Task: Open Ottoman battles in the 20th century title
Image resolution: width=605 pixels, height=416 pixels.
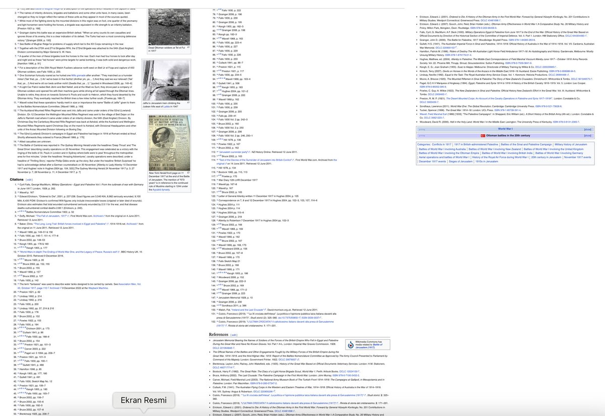Action: click(x=508, y=136)
